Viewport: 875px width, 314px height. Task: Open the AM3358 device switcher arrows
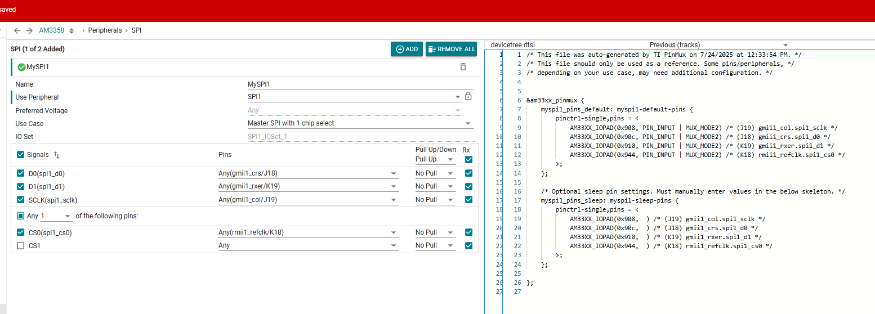click(x=72, y=30)
